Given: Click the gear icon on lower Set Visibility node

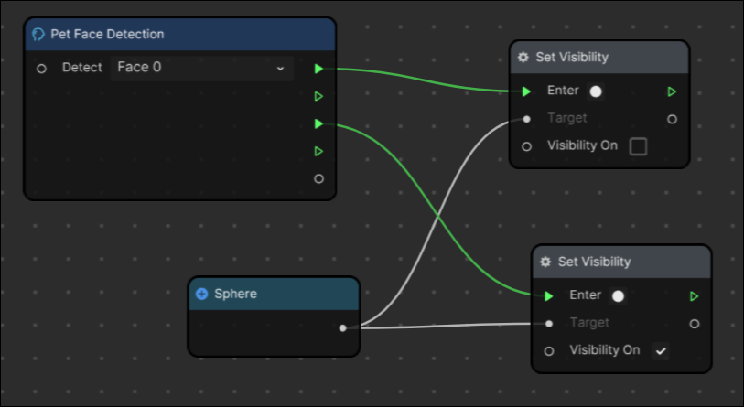Looking at the screenshot, I should (545, 262).
